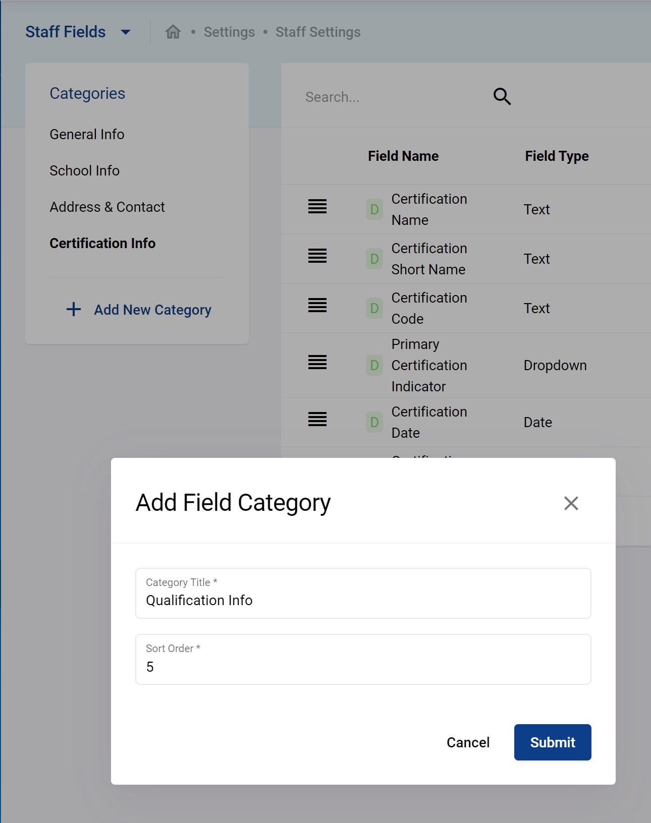Select the Certification Info category
The width and height of the screenshot is (651, 823).
pos(102,243)
